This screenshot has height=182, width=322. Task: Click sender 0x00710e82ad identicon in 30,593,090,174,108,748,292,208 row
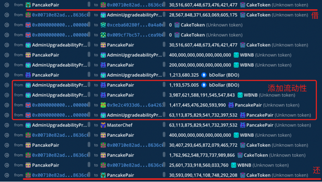28,175
